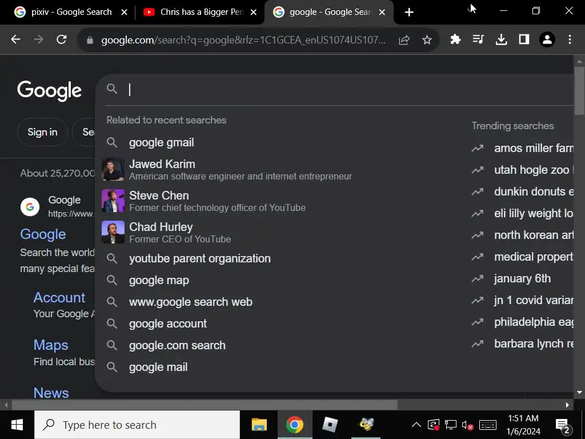Open trending search 'eli lilly weight'
585x439 pixels.
(522, 213)
